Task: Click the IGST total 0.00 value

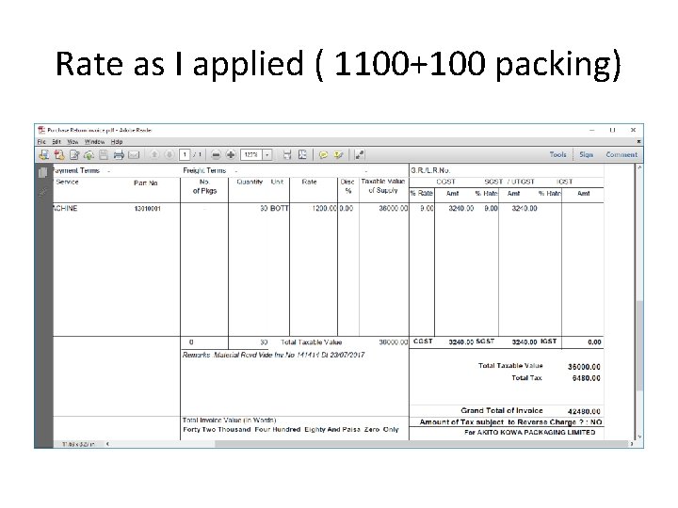Action: pos(594,342)
